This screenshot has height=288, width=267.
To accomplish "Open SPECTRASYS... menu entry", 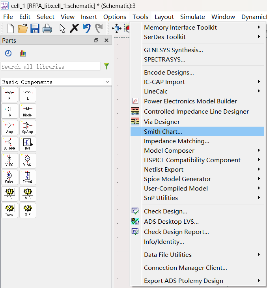I will (198, 60).
